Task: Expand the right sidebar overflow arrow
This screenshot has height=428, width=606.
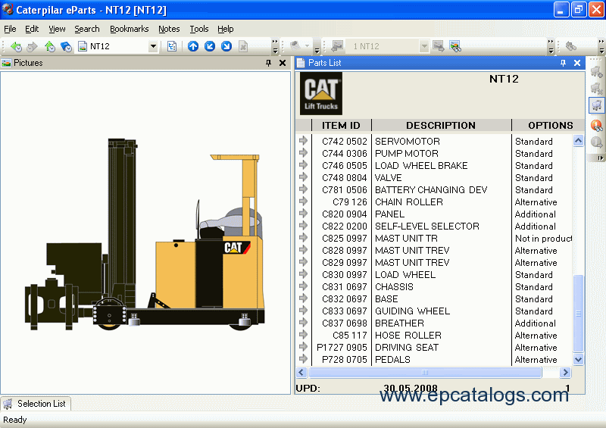Action: click(x=600, y=158)
